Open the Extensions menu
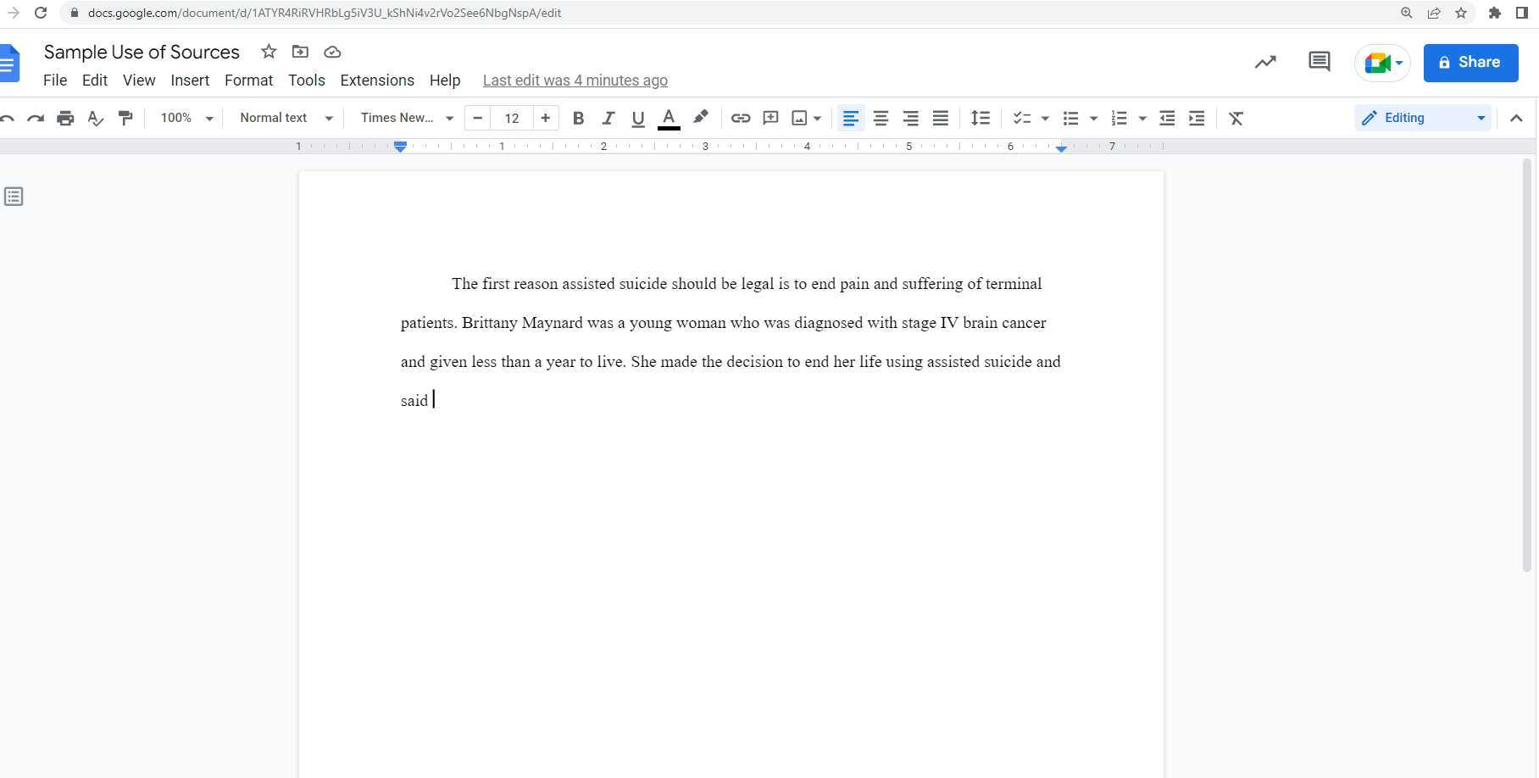1539x778 pixels. point(377,81)
